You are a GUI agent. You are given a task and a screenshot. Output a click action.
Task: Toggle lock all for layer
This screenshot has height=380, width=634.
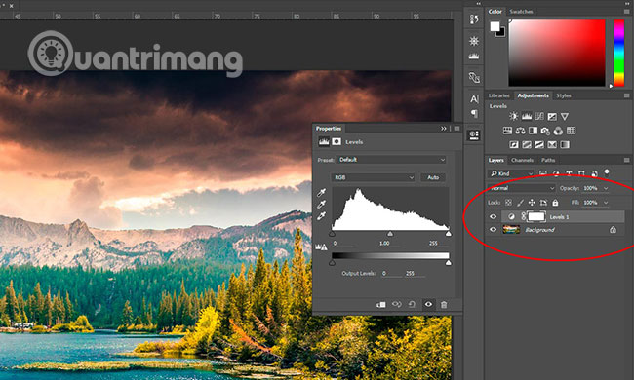click(555, 203)
